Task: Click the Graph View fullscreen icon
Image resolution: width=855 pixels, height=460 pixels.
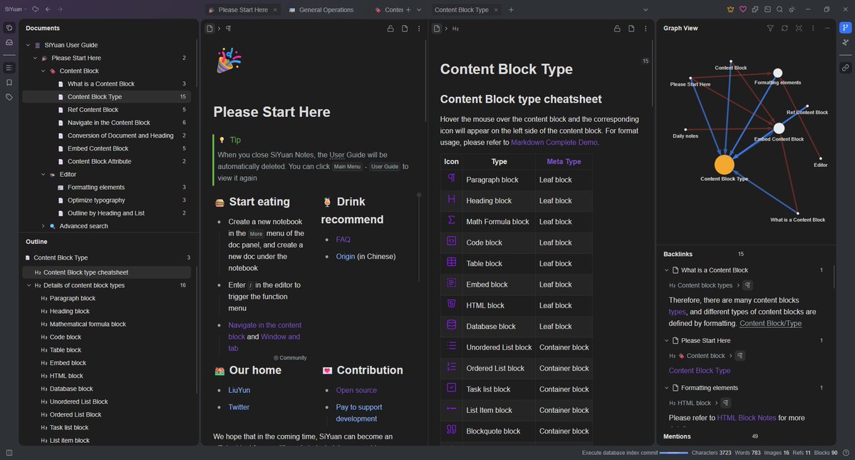Action: (x=799, y=29)
